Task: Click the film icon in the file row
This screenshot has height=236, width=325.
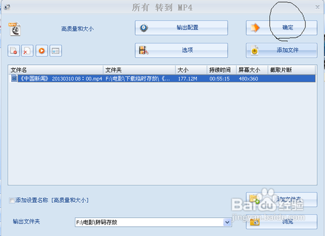Action: pos(14,79)
